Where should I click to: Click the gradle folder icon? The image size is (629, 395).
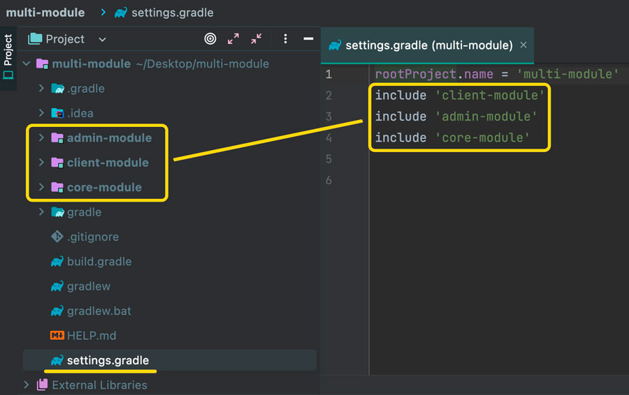[x=57, y=212]
